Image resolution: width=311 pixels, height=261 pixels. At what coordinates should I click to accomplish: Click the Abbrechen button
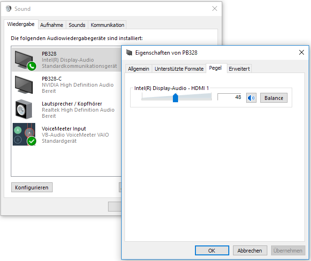(249, 251)
